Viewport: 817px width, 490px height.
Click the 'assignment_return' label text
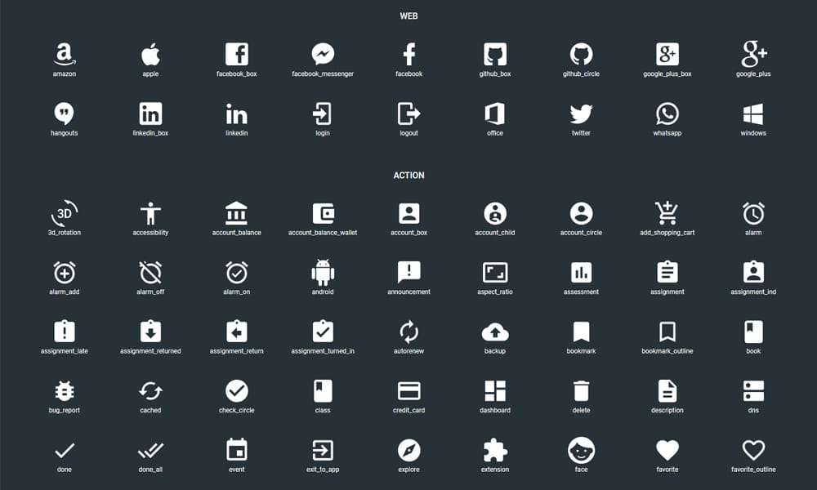tap(237, 351)
